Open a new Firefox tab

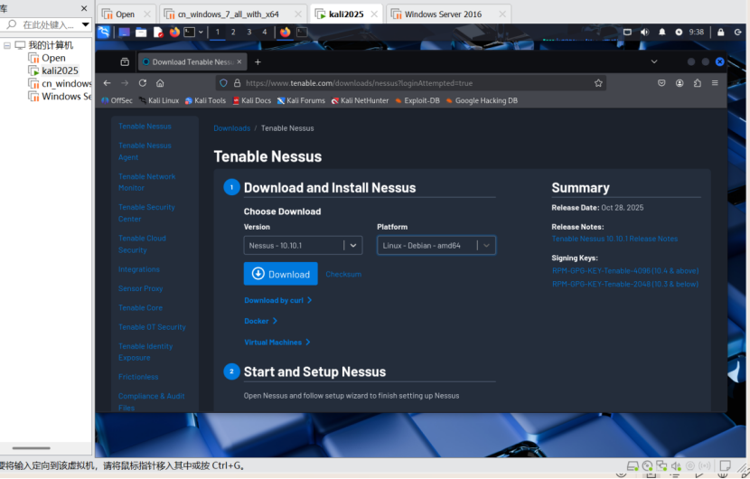tap(258, 61)
